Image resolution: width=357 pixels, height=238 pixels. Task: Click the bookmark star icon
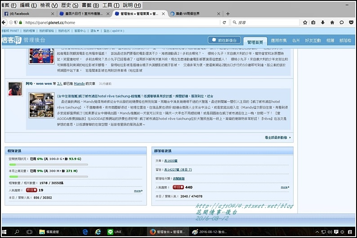304,22
